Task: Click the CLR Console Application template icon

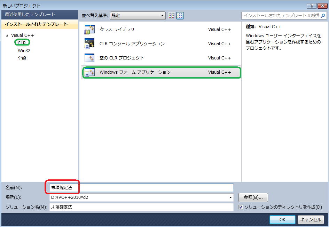Action: tap(89, 43)
